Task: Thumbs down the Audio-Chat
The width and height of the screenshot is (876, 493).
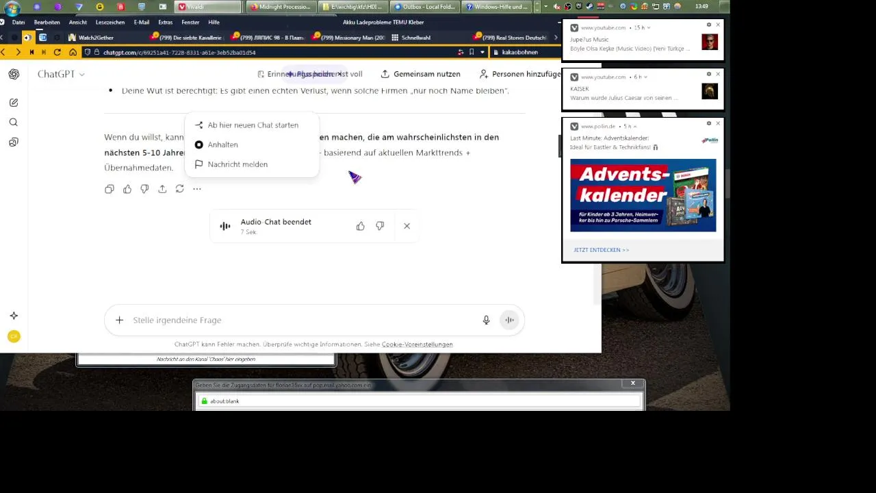Action: tap(380, 226)
